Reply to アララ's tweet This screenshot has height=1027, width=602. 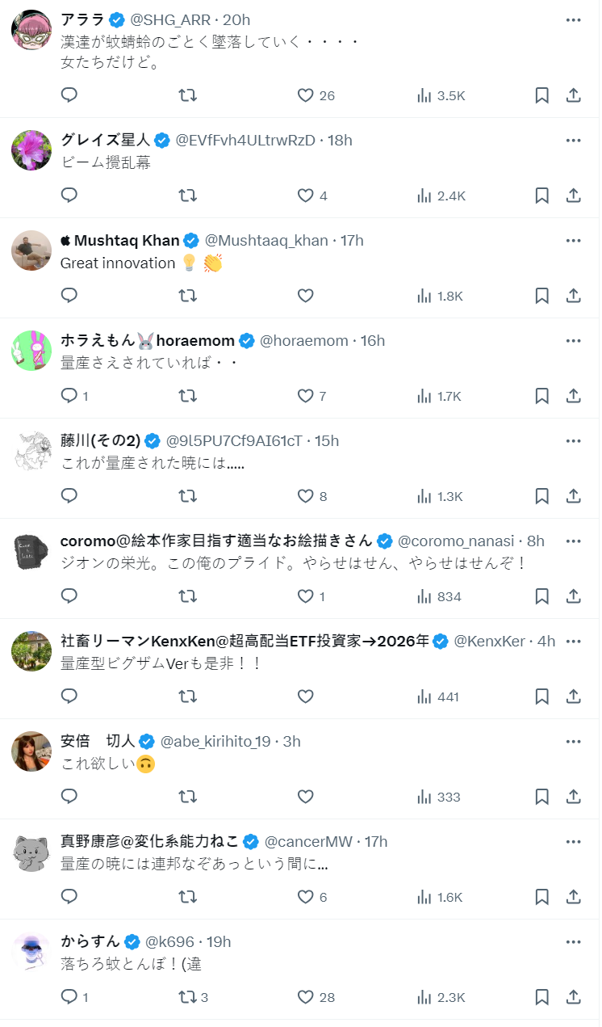69,95
